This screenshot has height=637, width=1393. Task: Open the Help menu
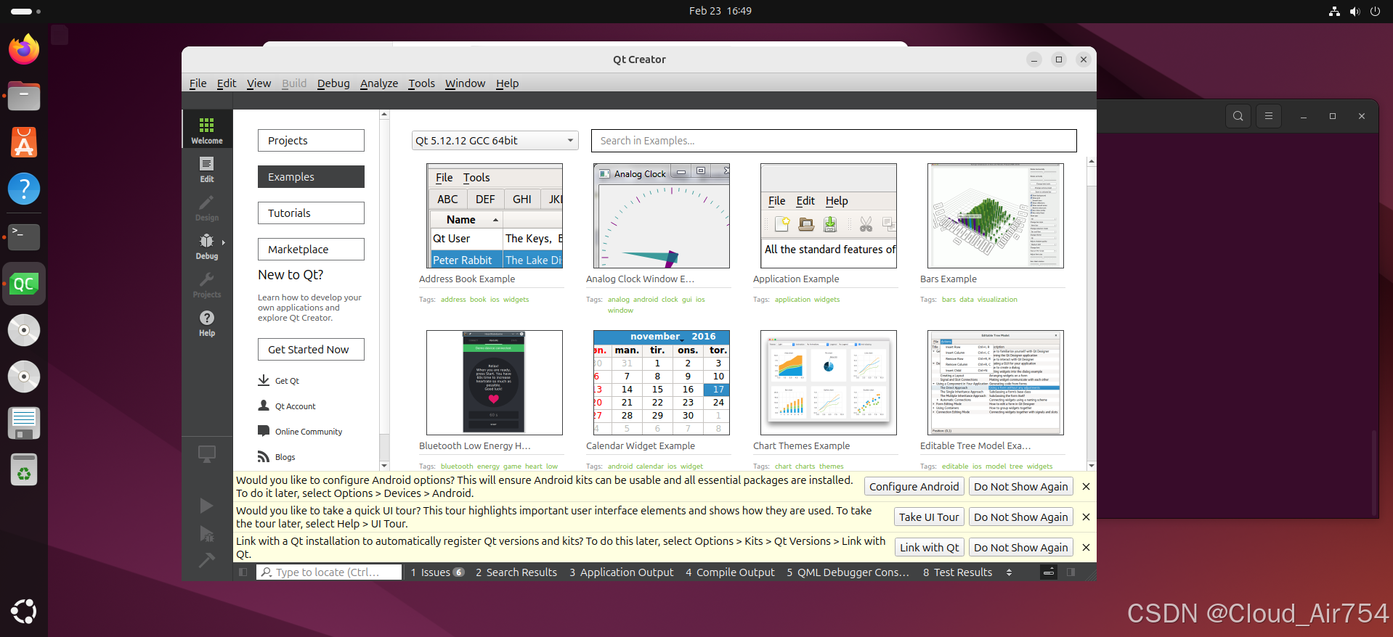tap(507, 83)
